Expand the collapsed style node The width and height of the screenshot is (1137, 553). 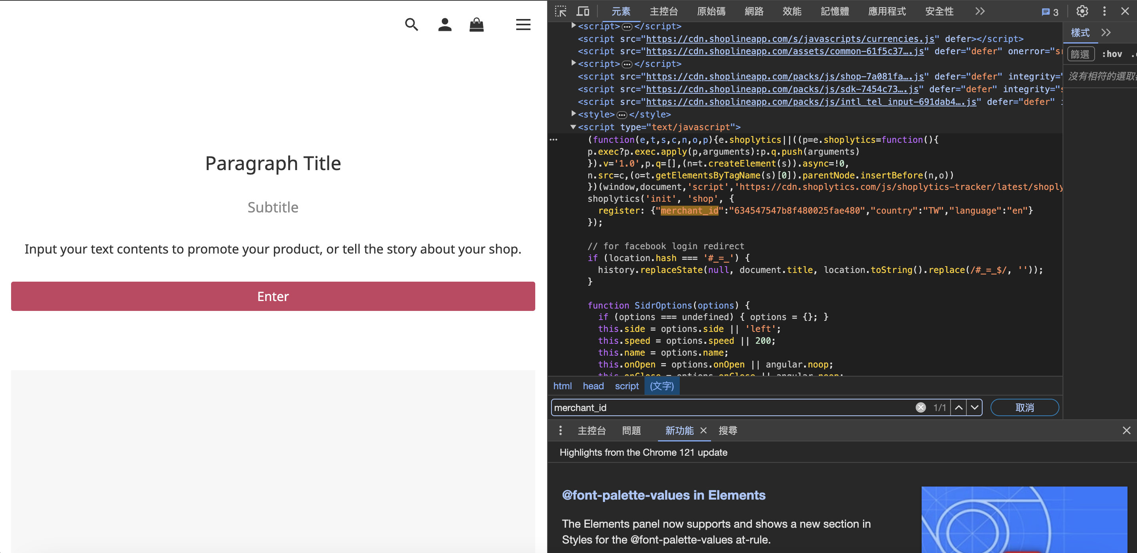click(x=573, y=114)
